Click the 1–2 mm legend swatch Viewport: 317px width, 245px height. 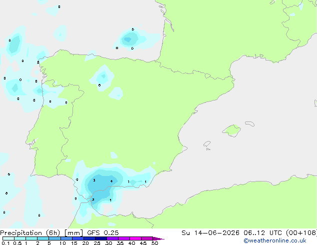pos(31,238)
